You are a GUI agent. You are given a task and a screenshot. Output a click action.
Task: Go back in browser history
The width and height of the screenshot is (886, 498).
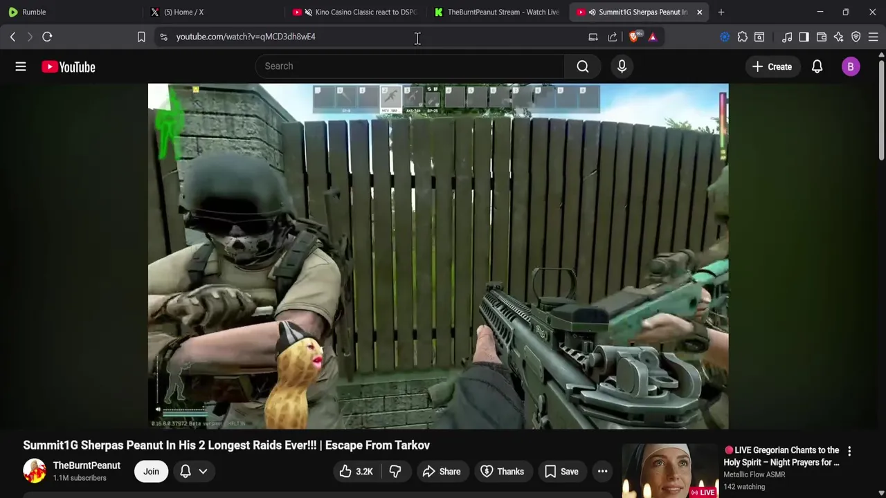point(12,37)
